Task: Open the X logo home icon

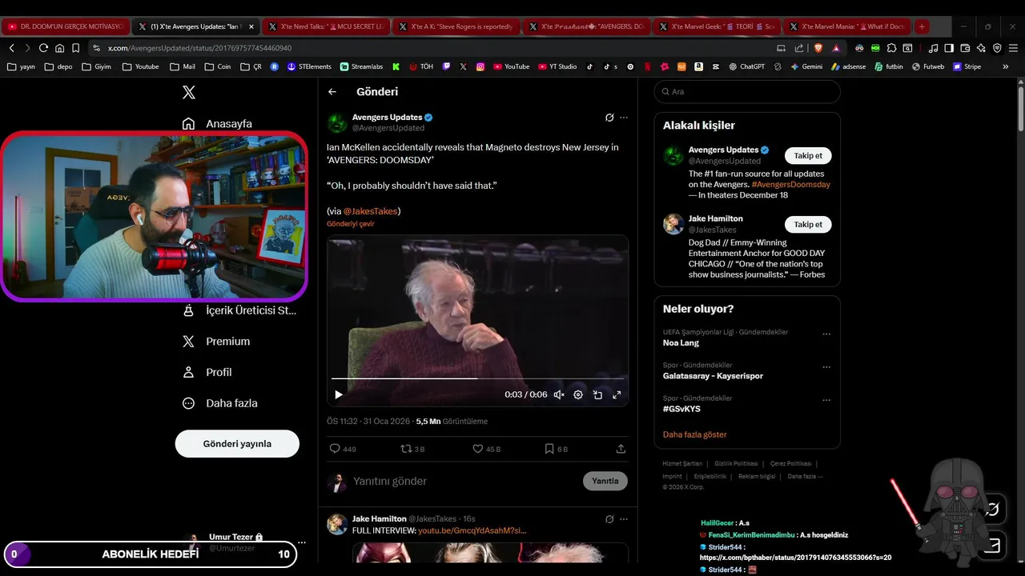Action: coord(189,92)
